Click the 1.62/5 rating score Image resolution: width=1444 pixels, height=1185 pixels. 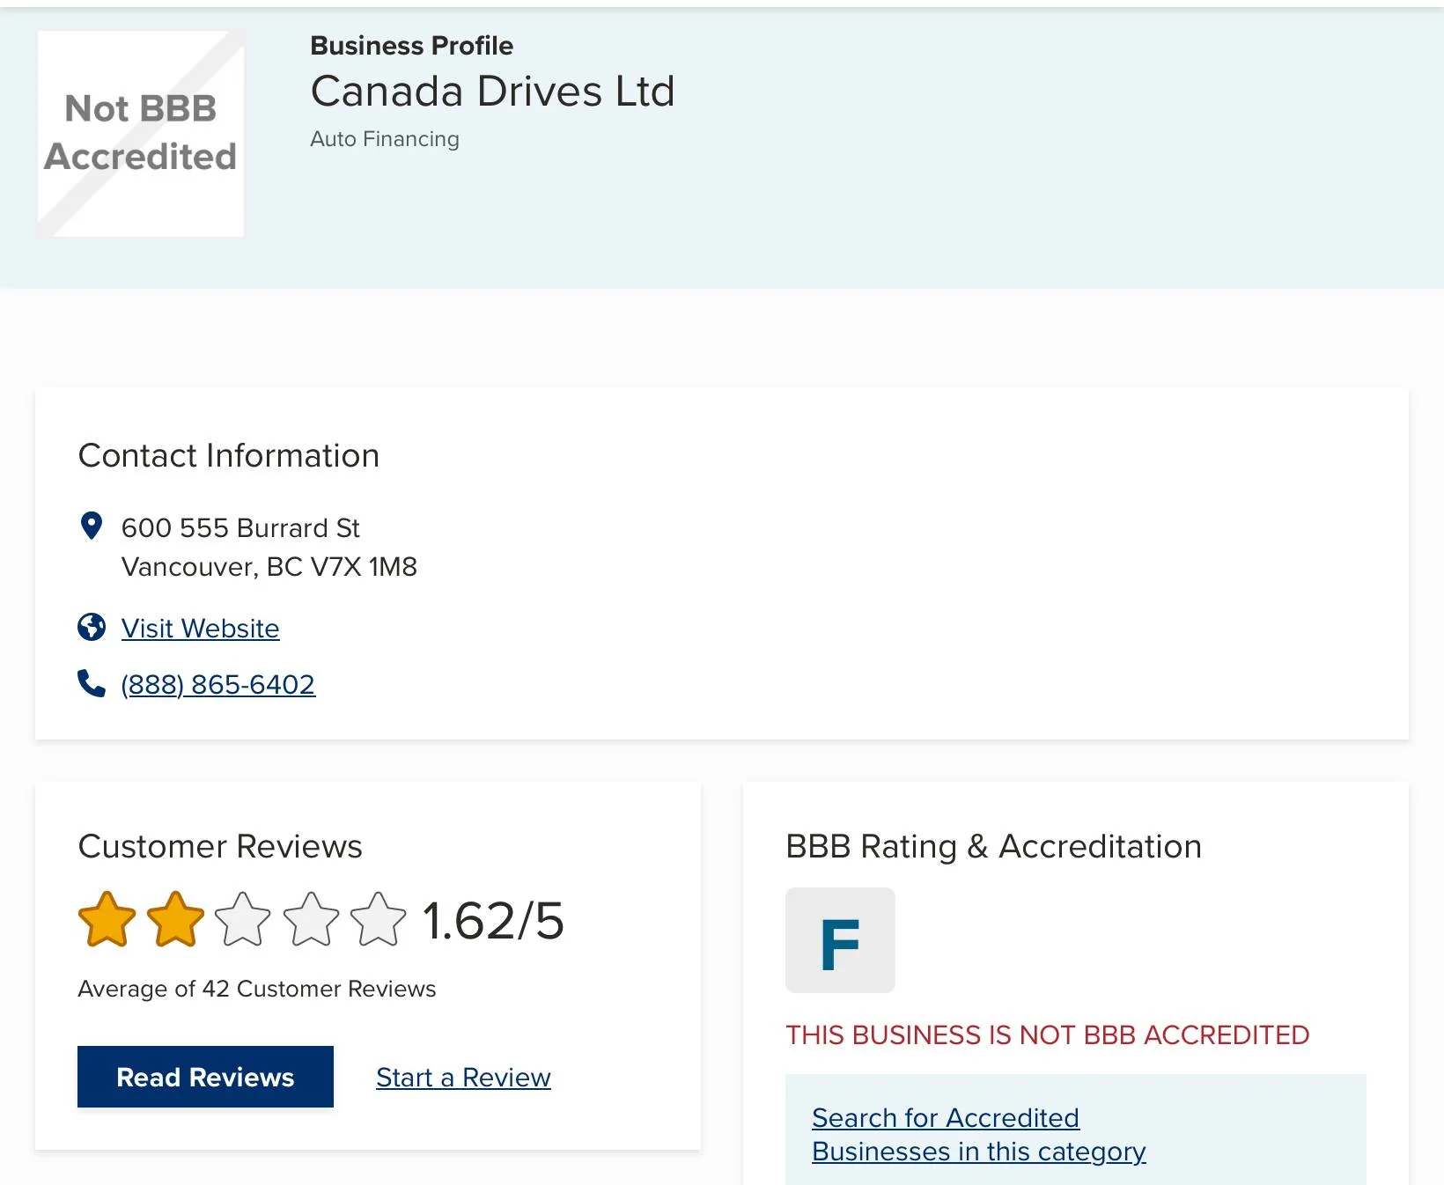tap(493, 921)
